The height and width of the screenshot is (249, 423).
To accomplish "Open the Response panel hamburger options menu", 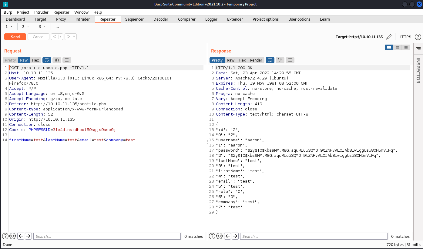I will [x=290, y=60].
